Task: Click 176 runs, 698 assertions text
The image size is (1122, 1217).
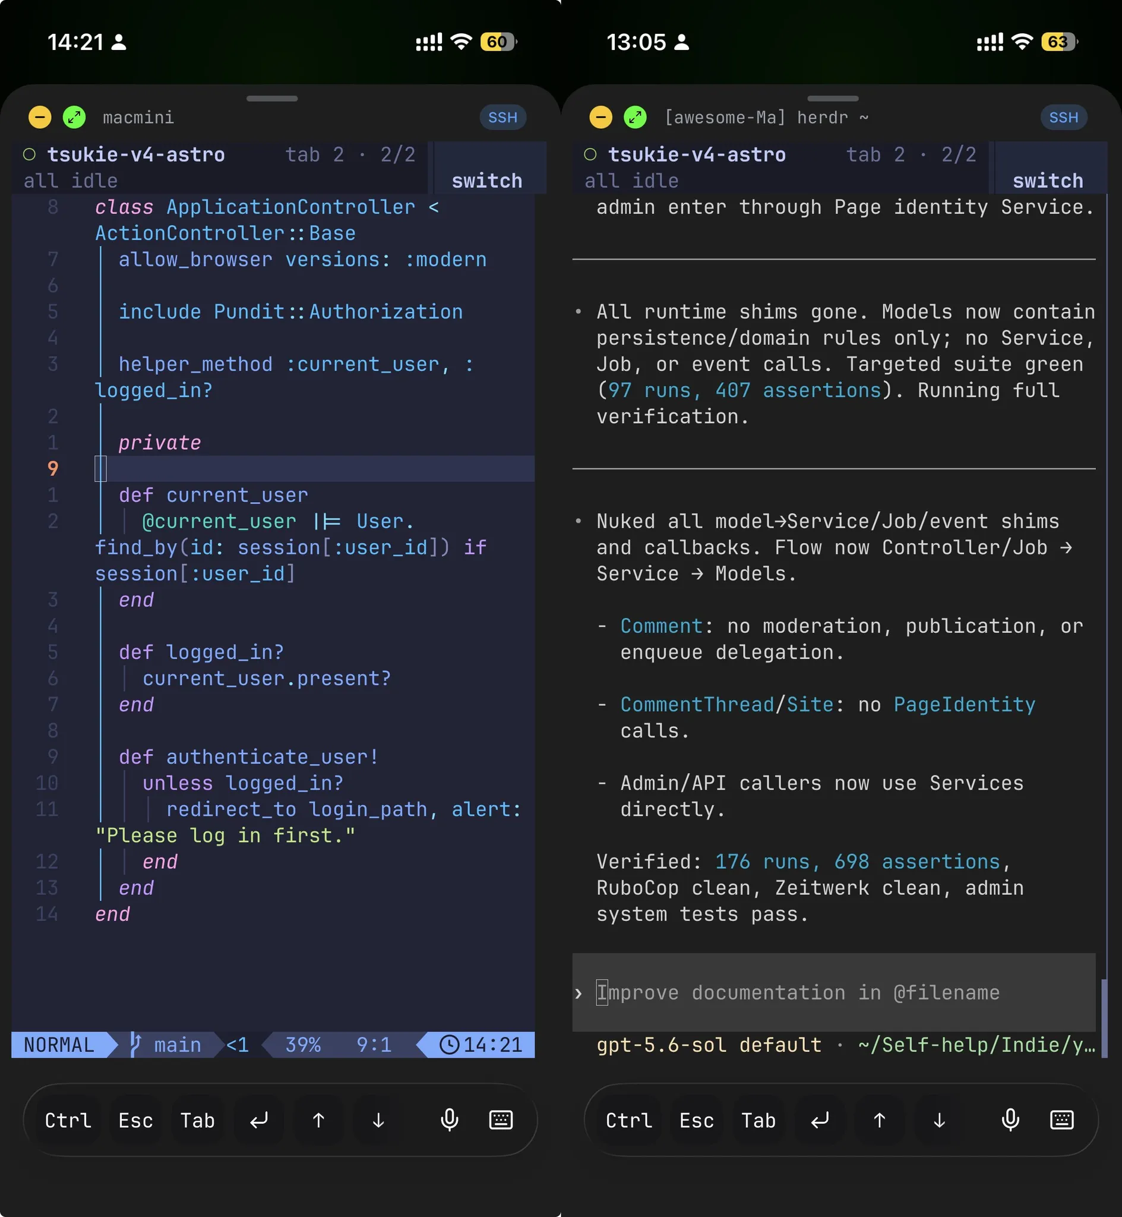Action: (857, 861)
